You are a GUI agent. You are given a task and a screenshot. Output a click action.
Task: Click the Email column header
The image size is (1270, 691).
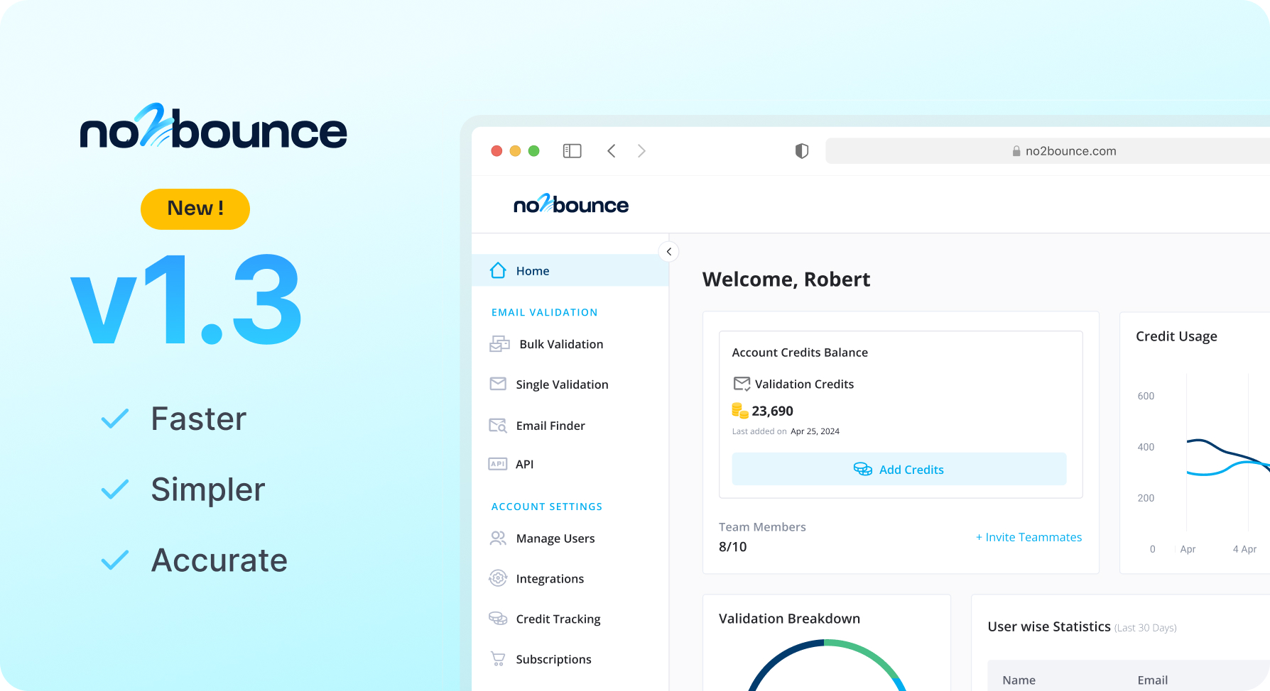(1152, 680)
